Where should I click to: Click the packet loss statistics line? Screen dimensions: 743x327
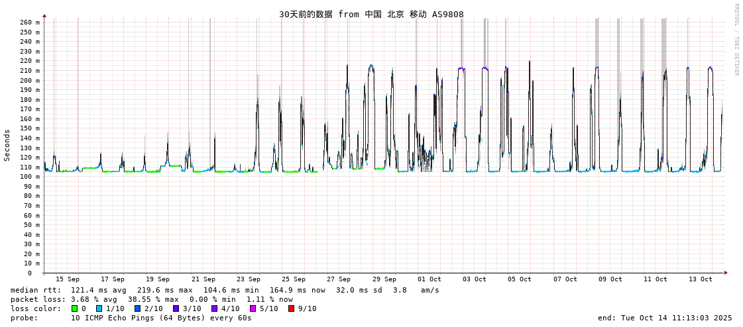pyautogui.click(x=152, y=299)
